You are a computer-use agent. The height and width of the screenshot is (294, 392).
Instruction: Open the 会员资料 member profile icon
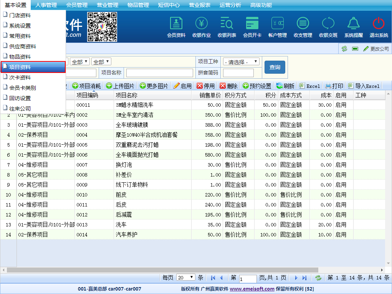point(176,24)
